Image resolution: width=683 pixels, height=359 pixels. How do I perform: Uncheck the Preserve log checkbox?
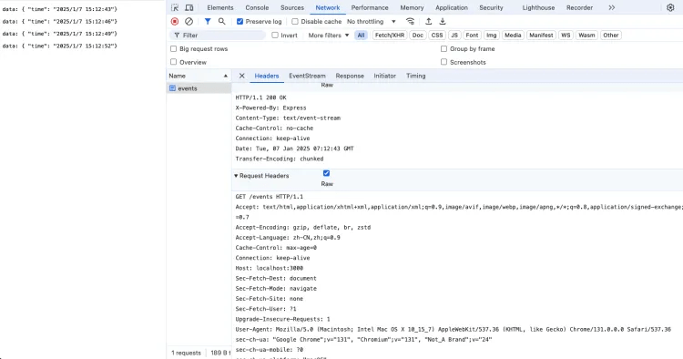(240, 21)
